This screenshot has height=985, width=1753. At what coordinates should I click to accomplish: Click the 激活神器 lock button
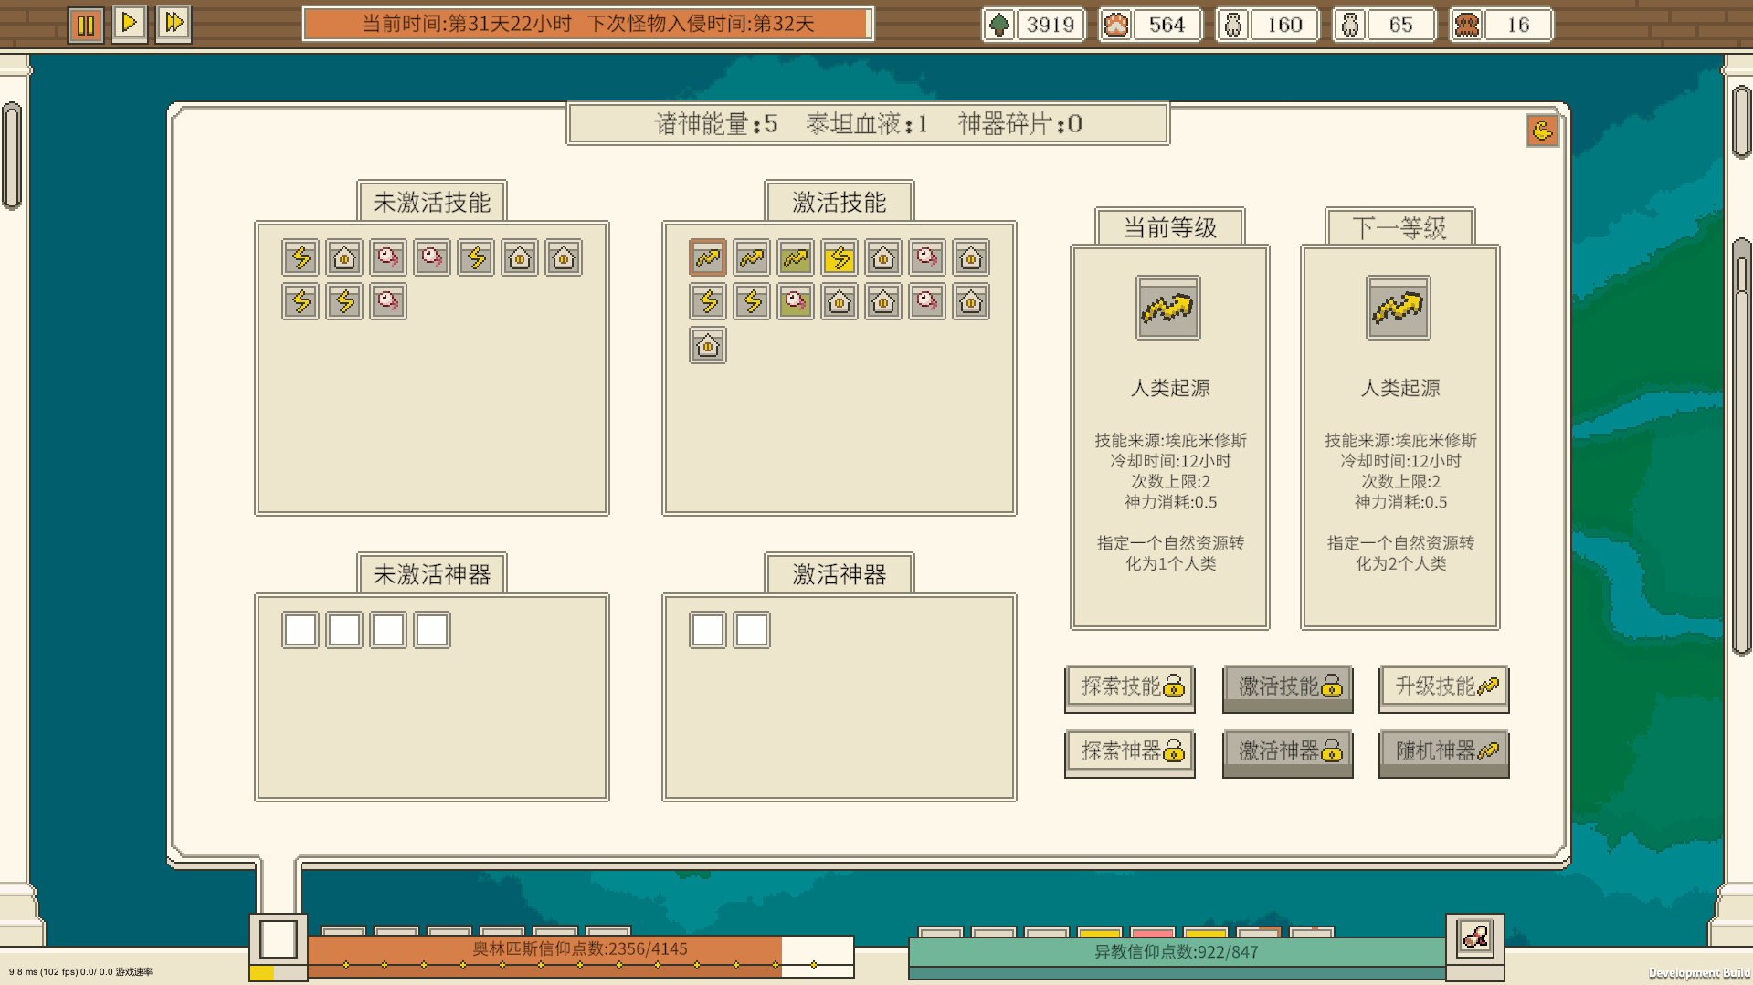1288,753
